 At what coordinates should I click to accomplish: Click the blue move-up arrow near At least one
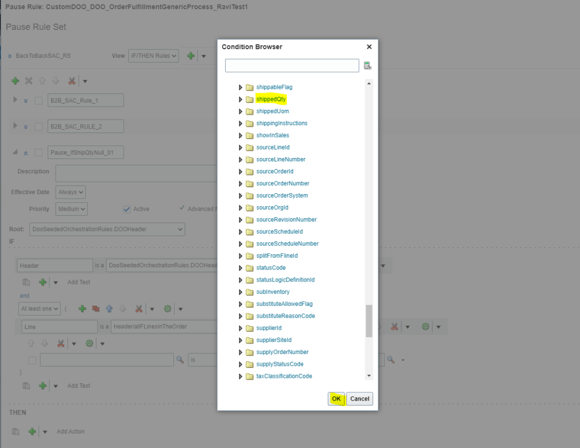click(x=109, y=309)
